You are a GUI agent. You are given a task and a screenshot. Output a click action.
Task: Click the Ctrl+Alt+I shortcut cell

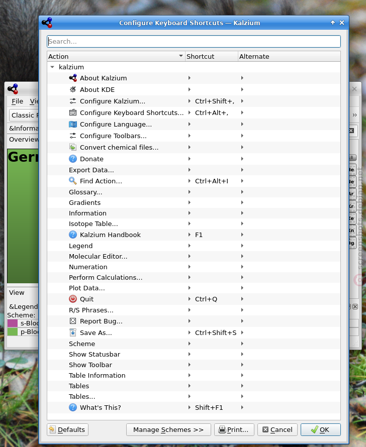coord(211,181)
